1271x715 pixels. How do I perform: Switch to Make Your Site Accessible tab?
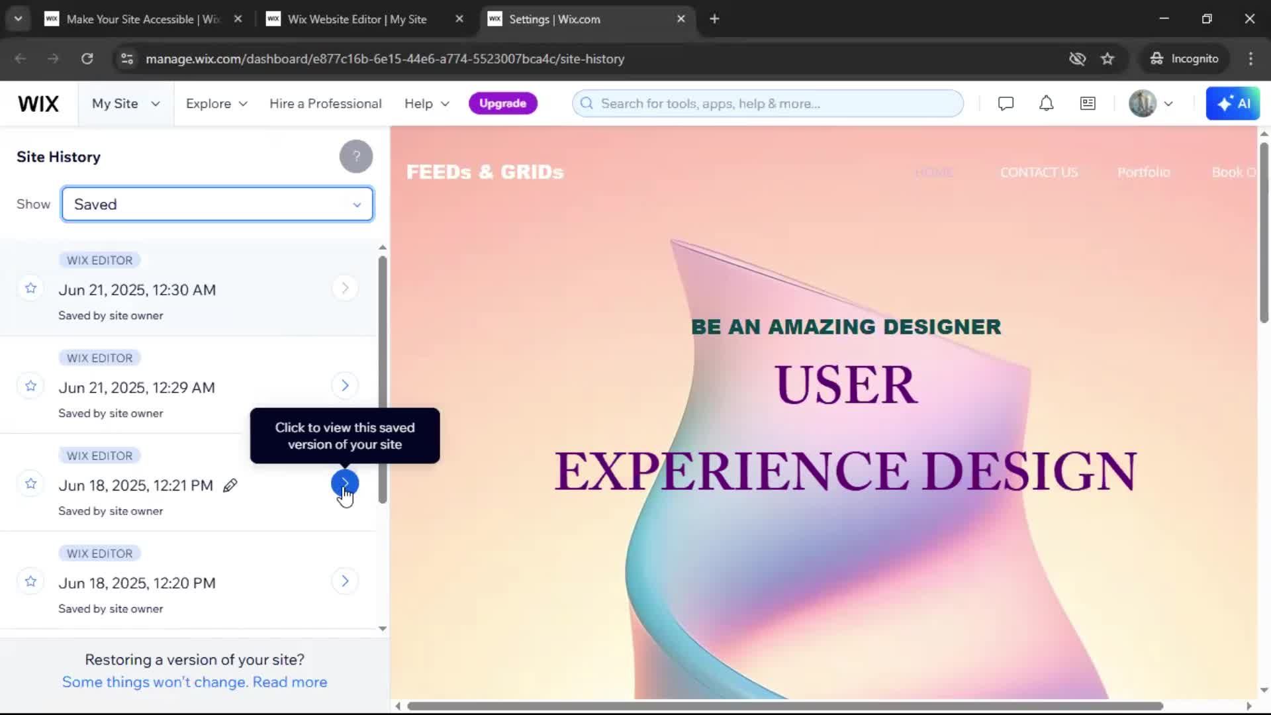pos(143,19)
